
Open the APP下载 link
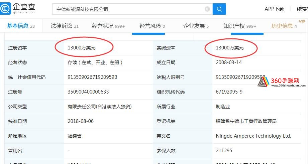(274, 9)
